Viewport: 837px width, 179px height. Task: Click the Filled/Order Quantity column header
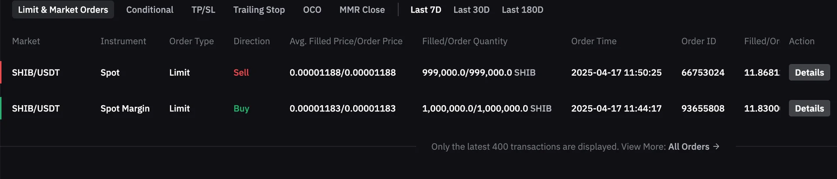click(x=465, y=41)
